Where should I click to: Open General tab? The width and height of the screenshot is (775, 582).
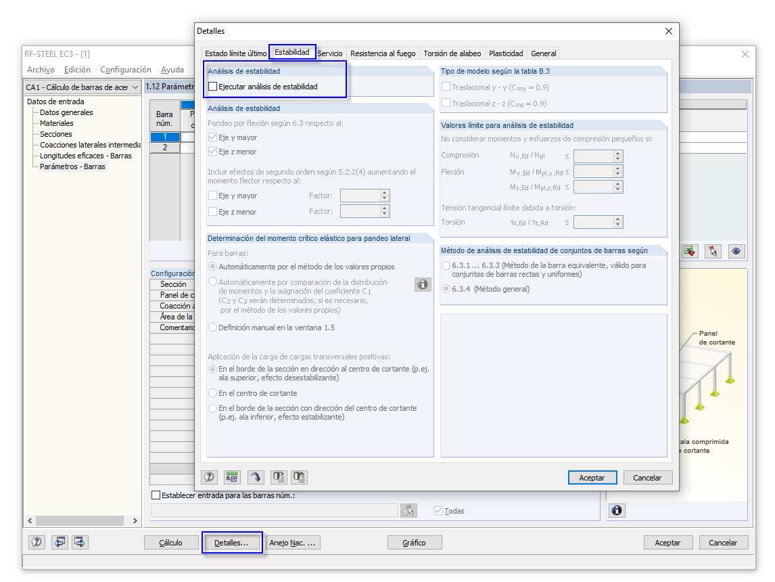pos(544,53)
